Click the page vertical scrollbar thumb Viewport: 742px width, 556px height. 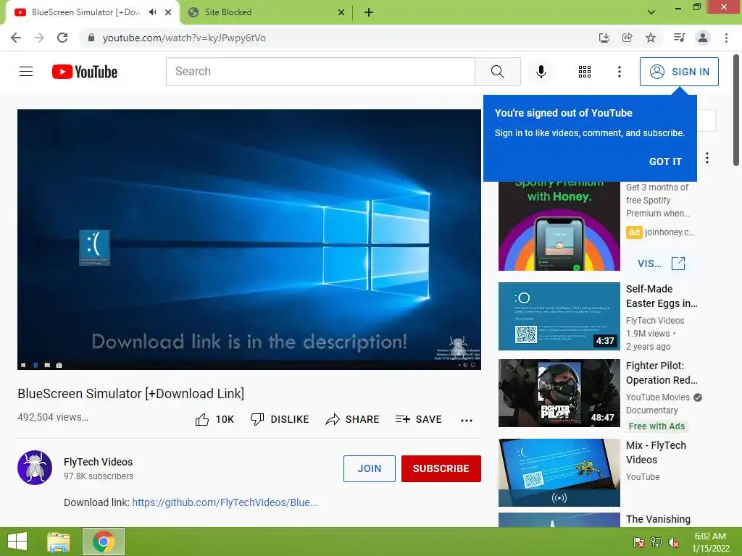click(x=736, y=110)
